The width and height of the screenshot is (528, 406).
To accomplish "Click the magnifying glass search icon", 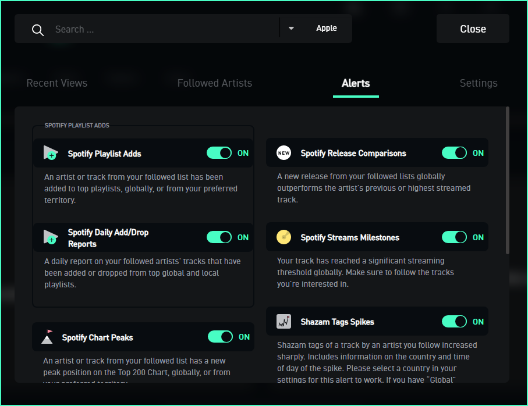I will [x=38, y=30].
